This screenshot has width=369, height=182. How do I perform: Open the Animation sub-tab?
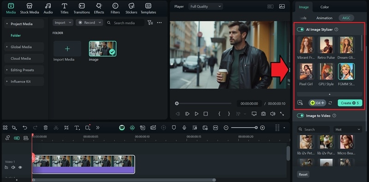point(324,18)
